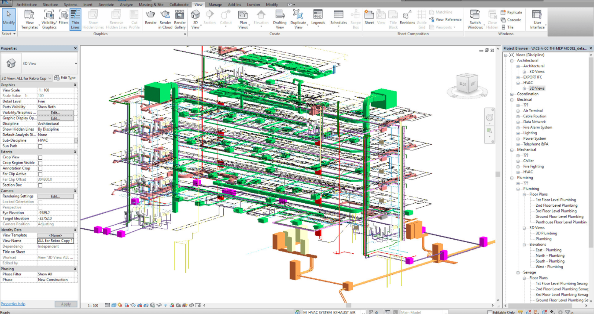594x314 pixels.
Task: Switch to the Collaborate tab
Action: click(179, 4)
